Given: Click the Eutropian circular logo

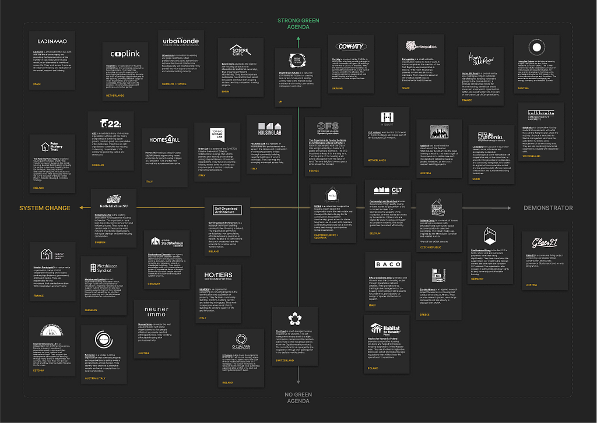Looking at the screenshot, I should 104,339.
